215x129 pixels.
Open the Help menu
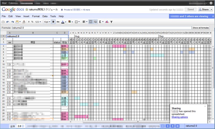(61, 16)
